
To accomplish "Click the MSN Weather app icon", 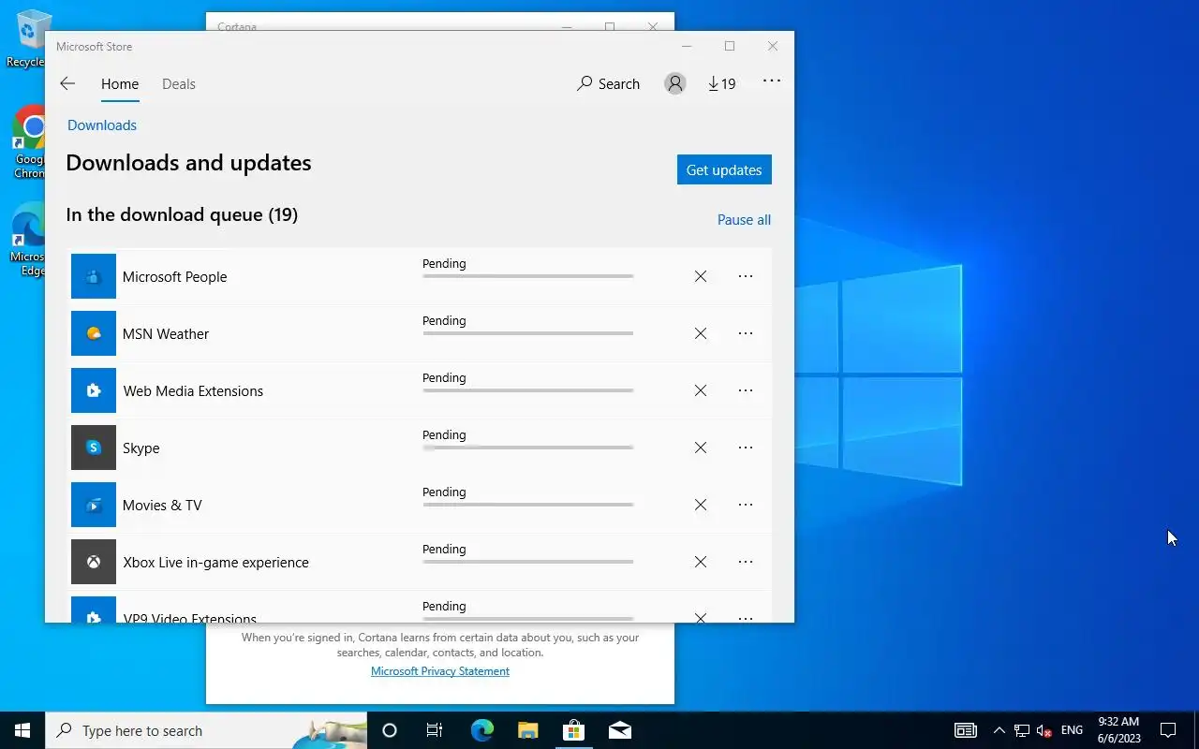I will tap(94, 333).
